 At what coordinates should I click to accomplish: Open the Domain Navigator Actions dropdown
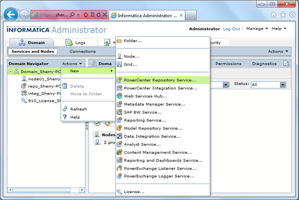[x=72, y=64]
